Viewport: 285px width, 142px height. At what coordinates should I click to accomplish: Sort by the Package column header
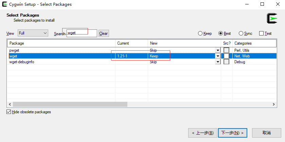pyautogui.click(x=61, y=43)
